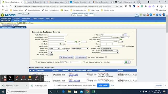
Task: Open Microsoft Edge from the taskbar
Action: 63,92
